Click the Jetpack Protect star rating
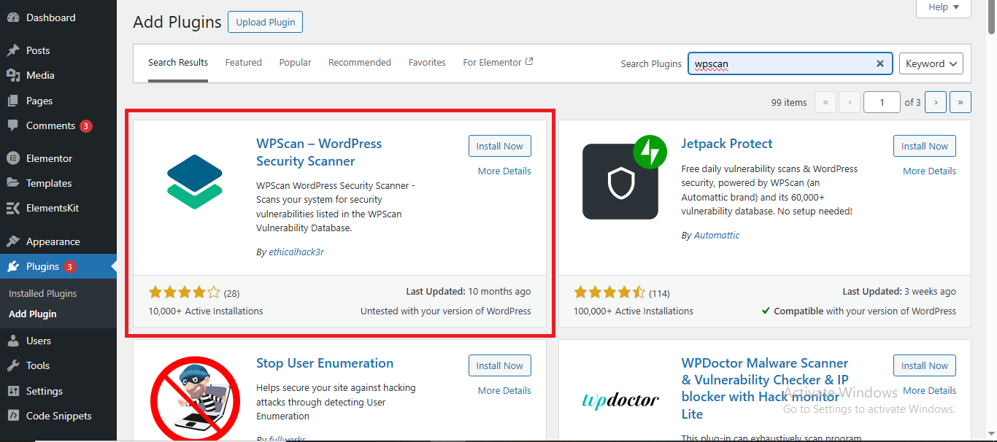997x442 pixels. pos(609,292)
